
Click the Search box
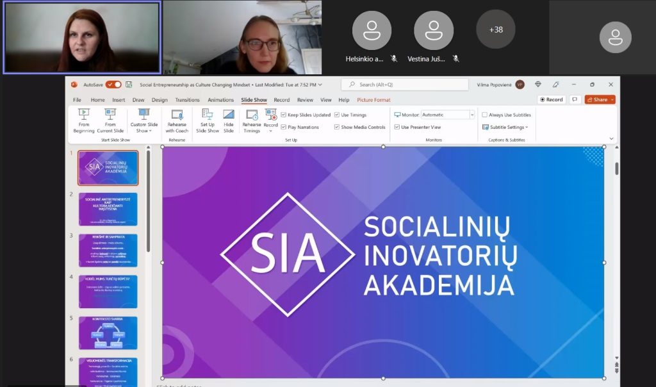click(405, 85)
